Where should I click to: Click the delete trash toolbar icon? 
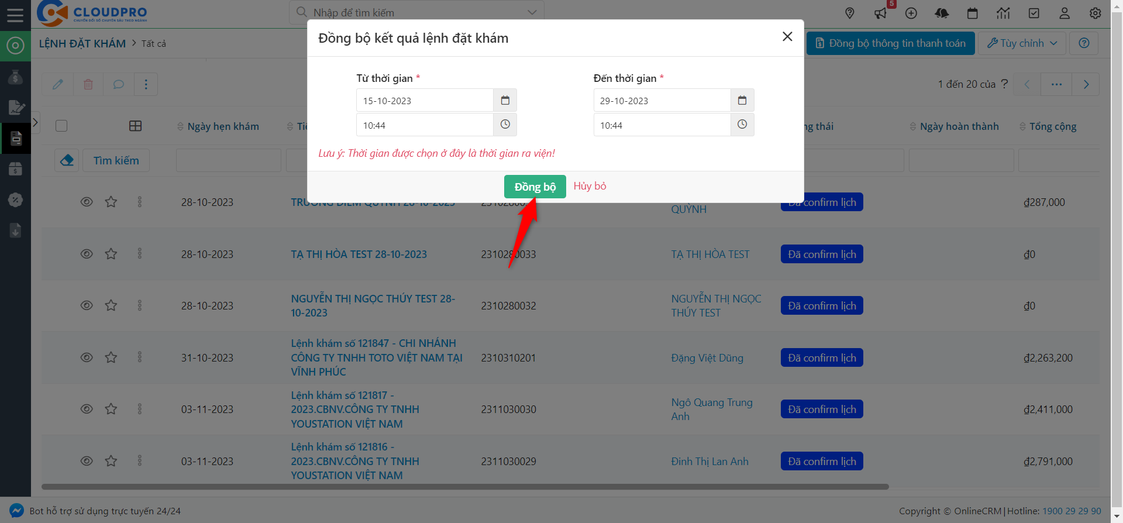coord(88,84)
